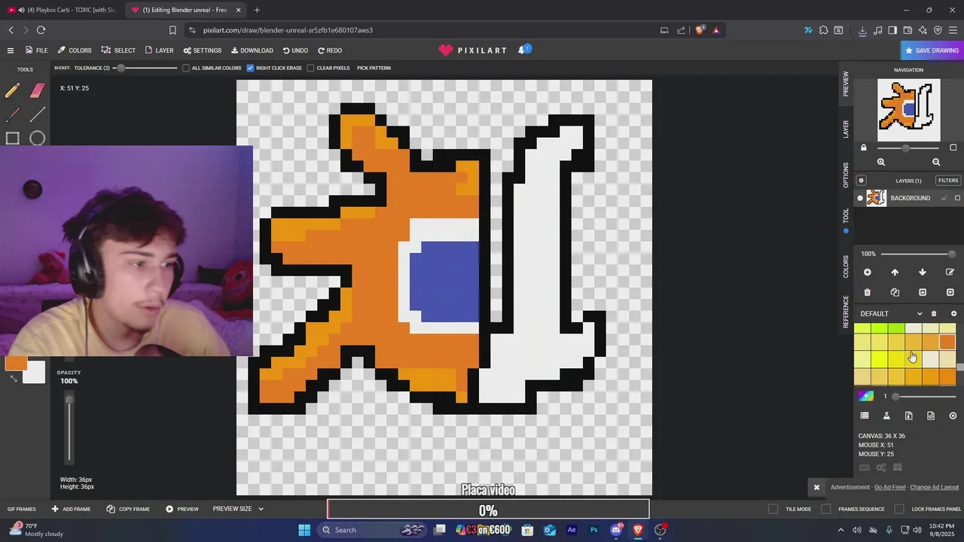964x542 pixels.
Task: Zoom in on navigation preview
Action: click(x=881, y=162)
